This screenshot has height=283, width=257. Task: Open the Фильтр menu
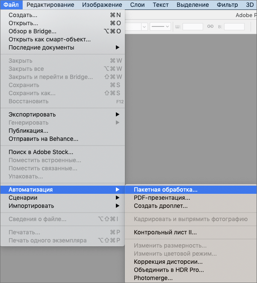pos(227,5)
